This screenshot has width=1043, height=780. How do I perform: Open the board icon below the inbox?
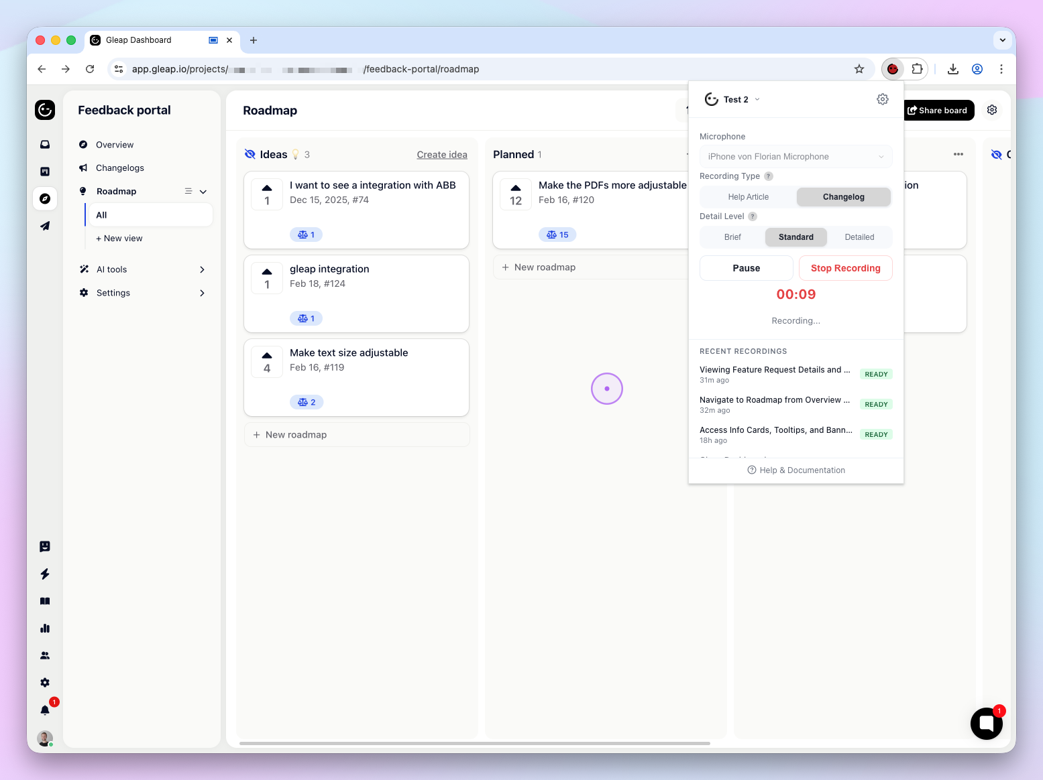coord(45,172)
